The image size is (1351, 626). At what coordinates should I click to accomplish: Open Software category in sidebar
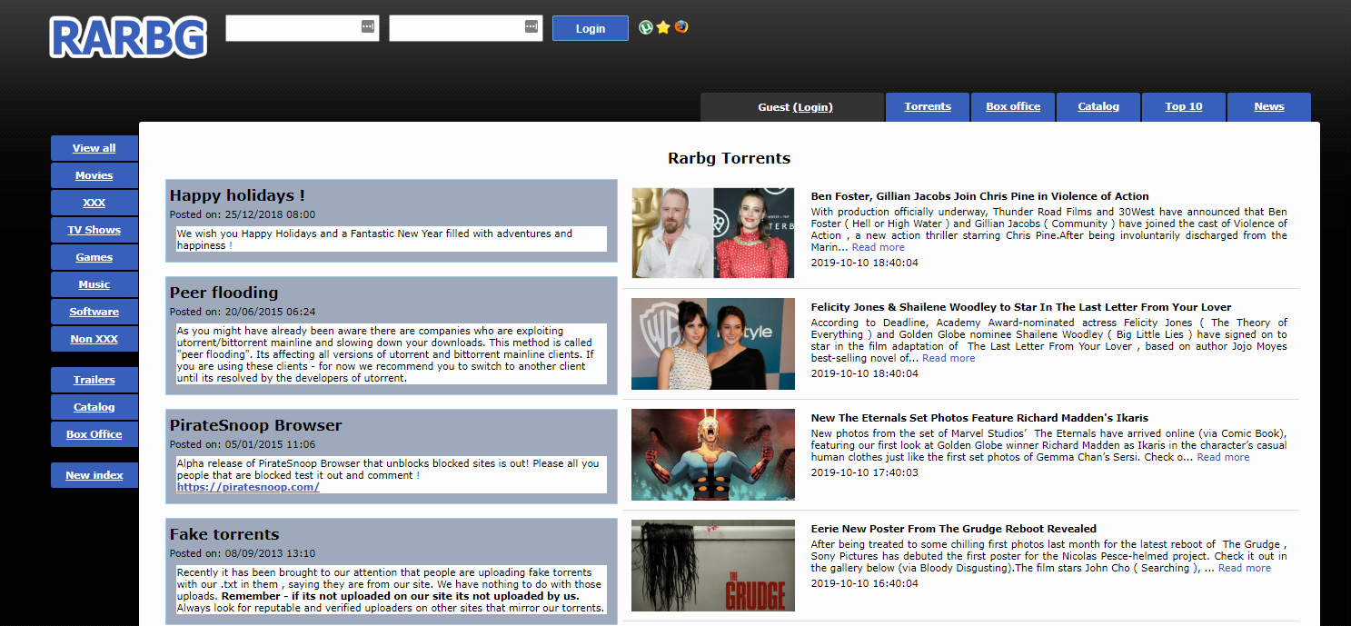pyautogui.click(x=94, y=312)
